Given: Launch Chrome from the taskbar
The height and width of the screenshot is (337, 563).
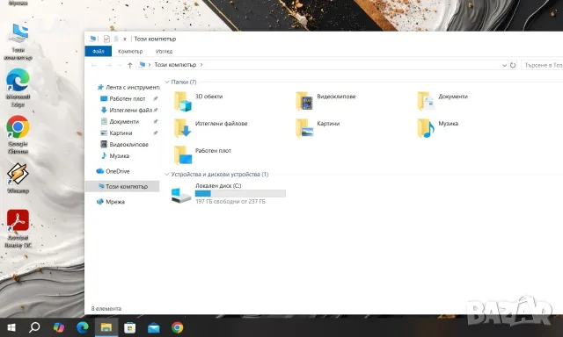Looking at the screenshot, I should point(178,327).
